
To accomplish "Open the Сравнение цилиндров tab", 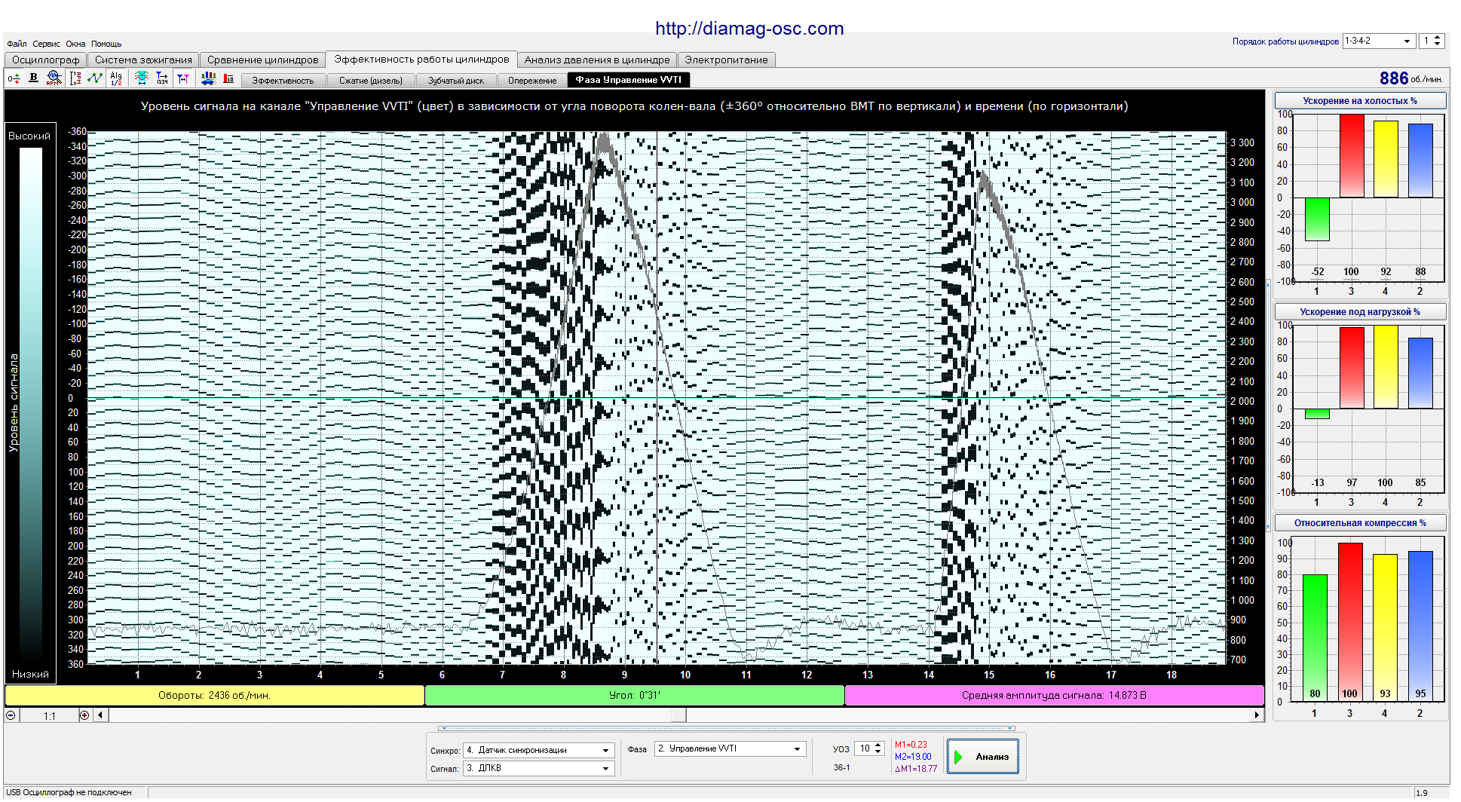I will point(263,60).
